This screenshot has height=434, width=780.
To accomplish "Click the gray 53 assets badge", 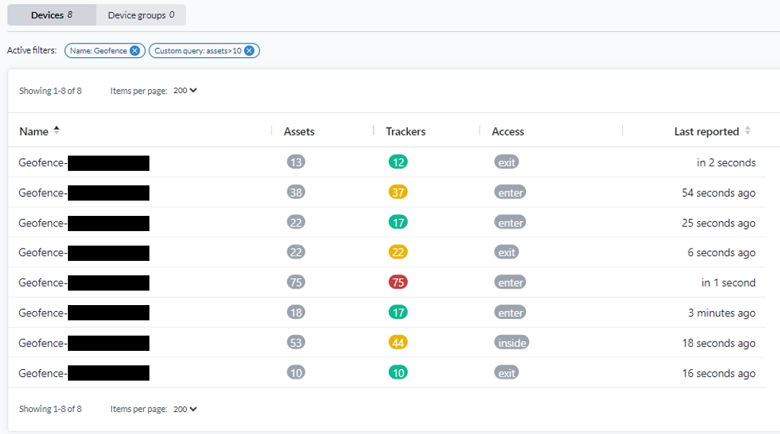I will (297, 342).
